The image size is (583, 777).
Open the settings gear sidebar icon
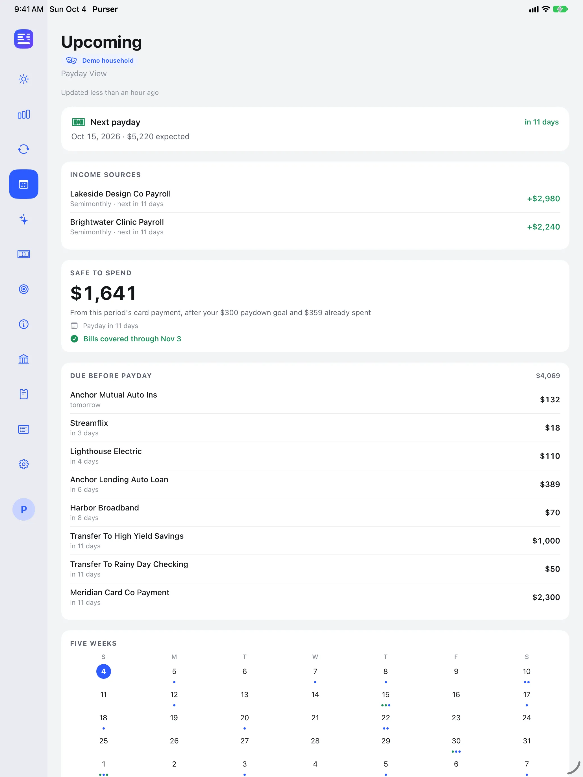point(23,464)
